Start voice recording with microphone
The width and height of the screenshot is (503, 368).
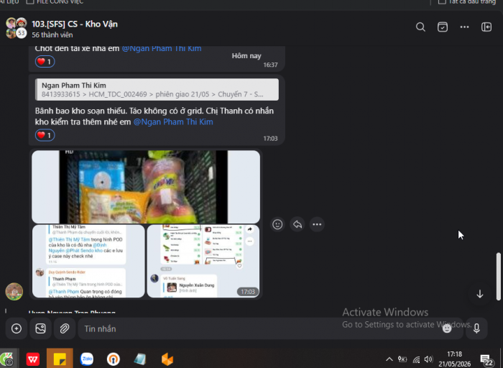pos(476,328)
